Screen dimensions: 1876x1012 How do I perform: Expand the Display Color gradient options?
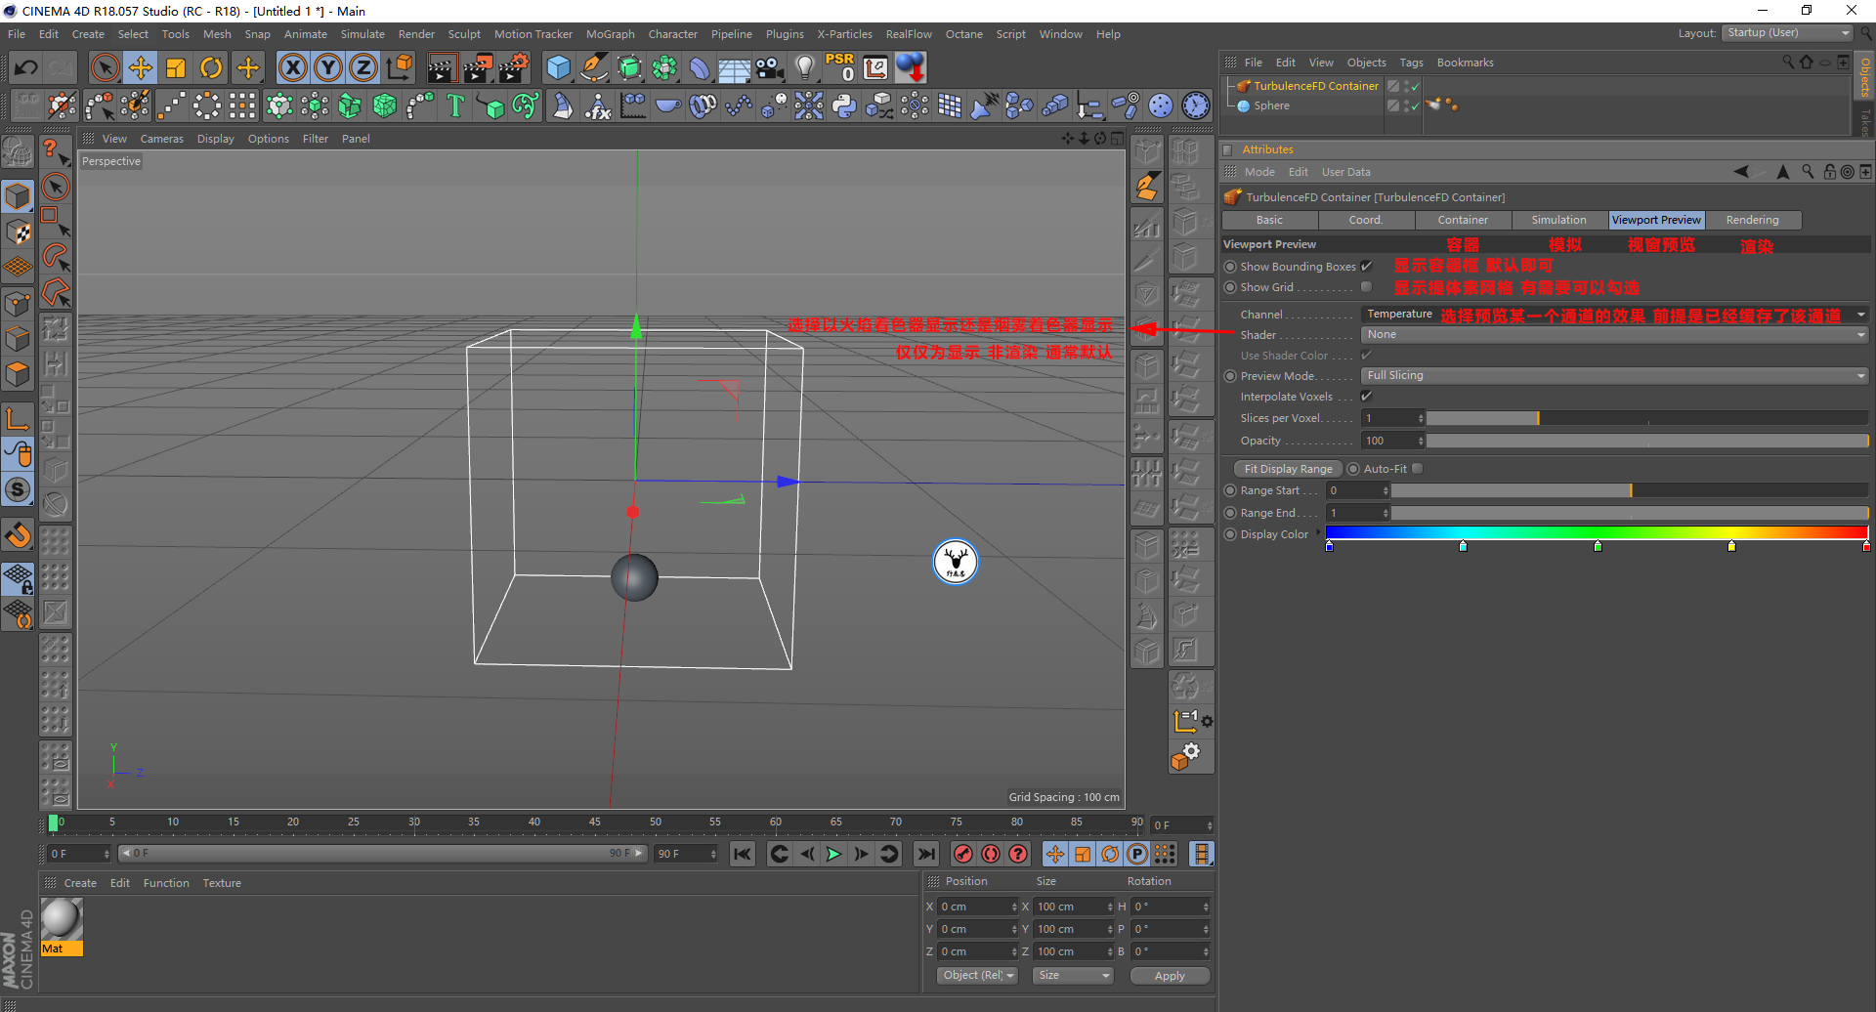pyautogui.click(x=1318, y=532)
